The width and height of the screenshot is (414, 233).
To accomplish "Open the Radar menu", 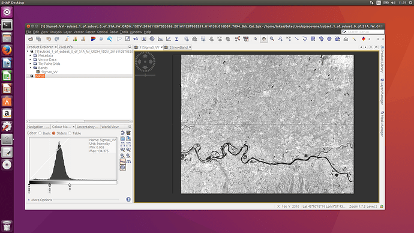I will click(x=114, y=32).
